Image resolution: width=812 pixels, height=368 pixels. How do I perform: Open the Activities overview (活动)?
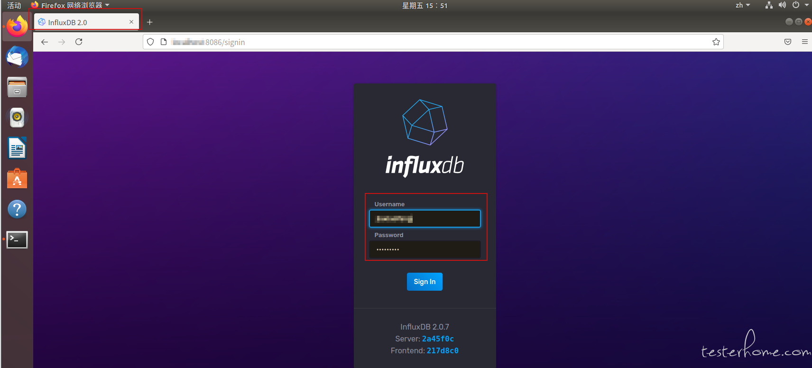14,5
